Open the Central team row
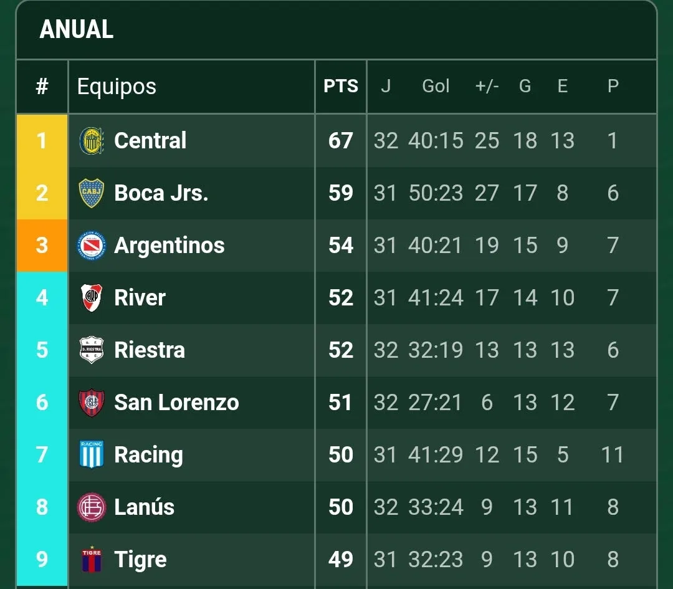Screen dimensions: 673x589 (150, 140)
